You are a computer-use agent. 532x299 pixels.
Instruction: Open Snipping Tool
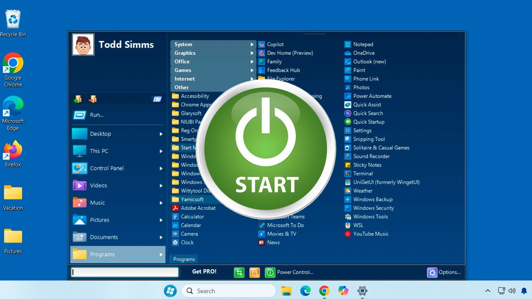365,139
